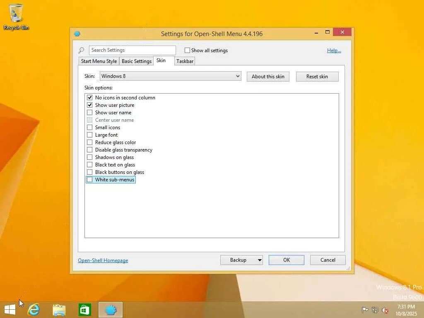The width and height of the screenshot is (424, 318).
Task: Open the Recycle Bin desktop icon
Action: [x=16, y=17]
